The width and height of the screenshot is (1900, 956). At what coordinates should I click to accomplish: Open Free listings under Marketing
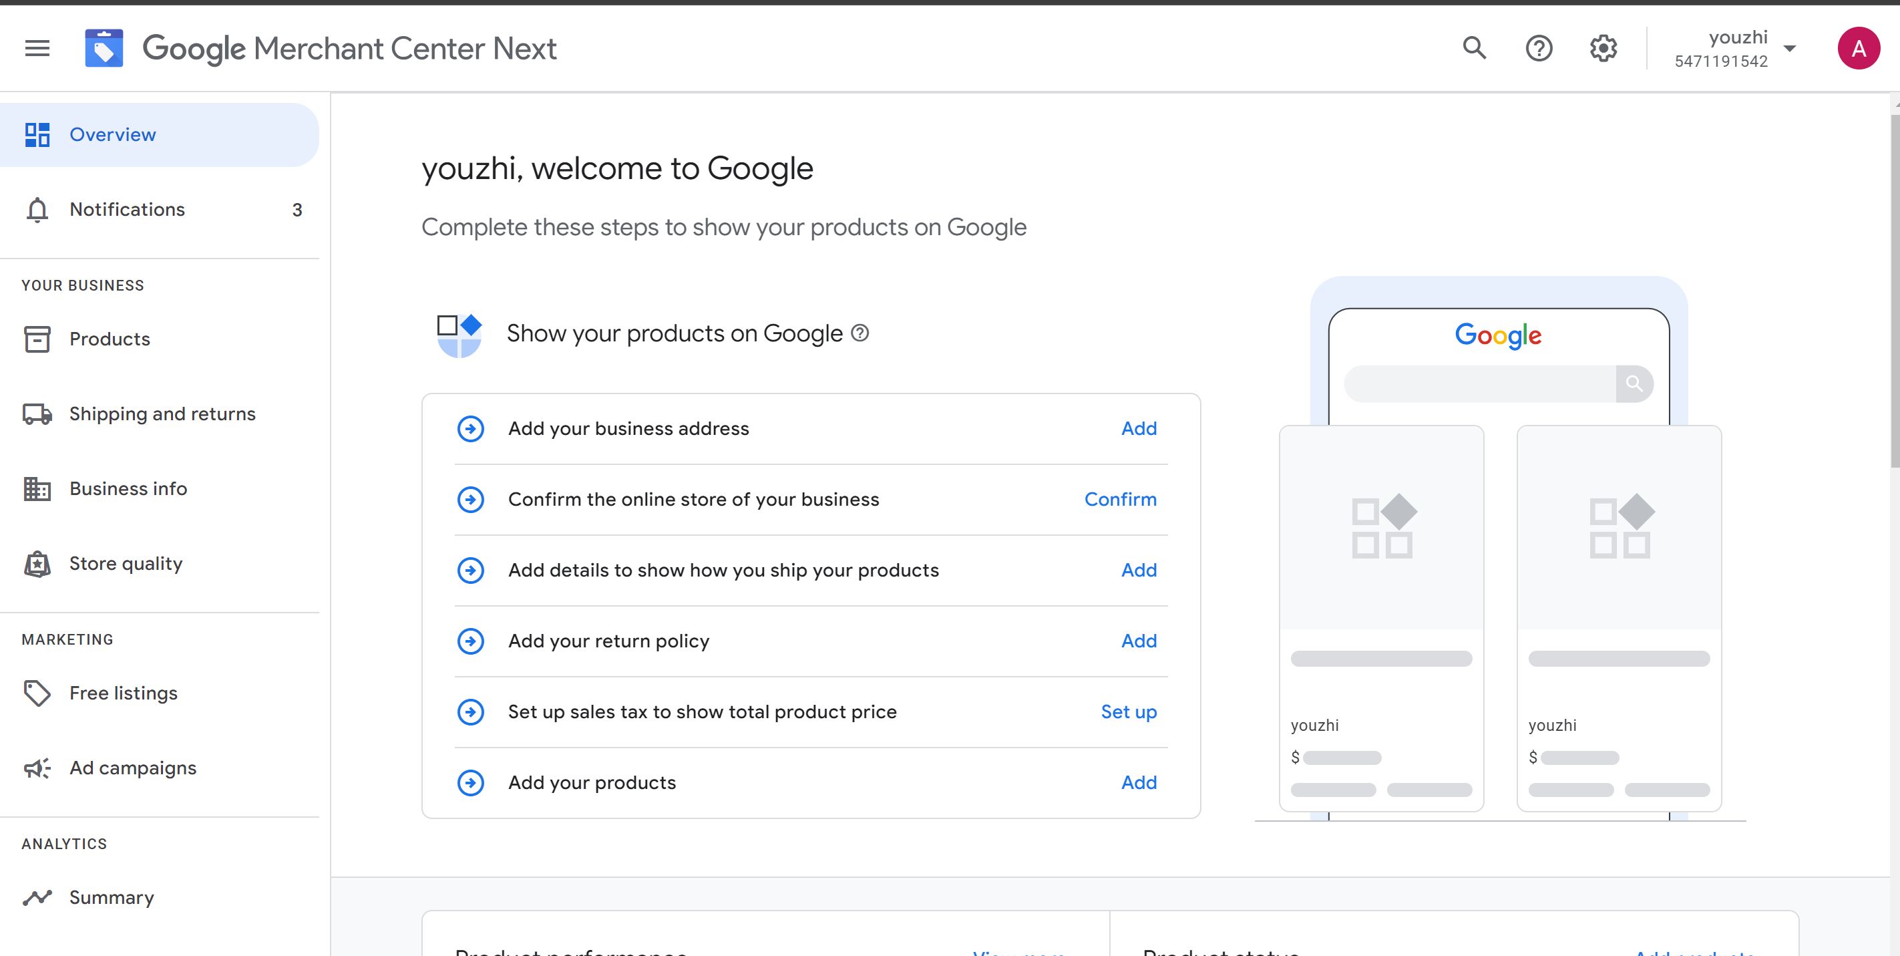(160, 693)
